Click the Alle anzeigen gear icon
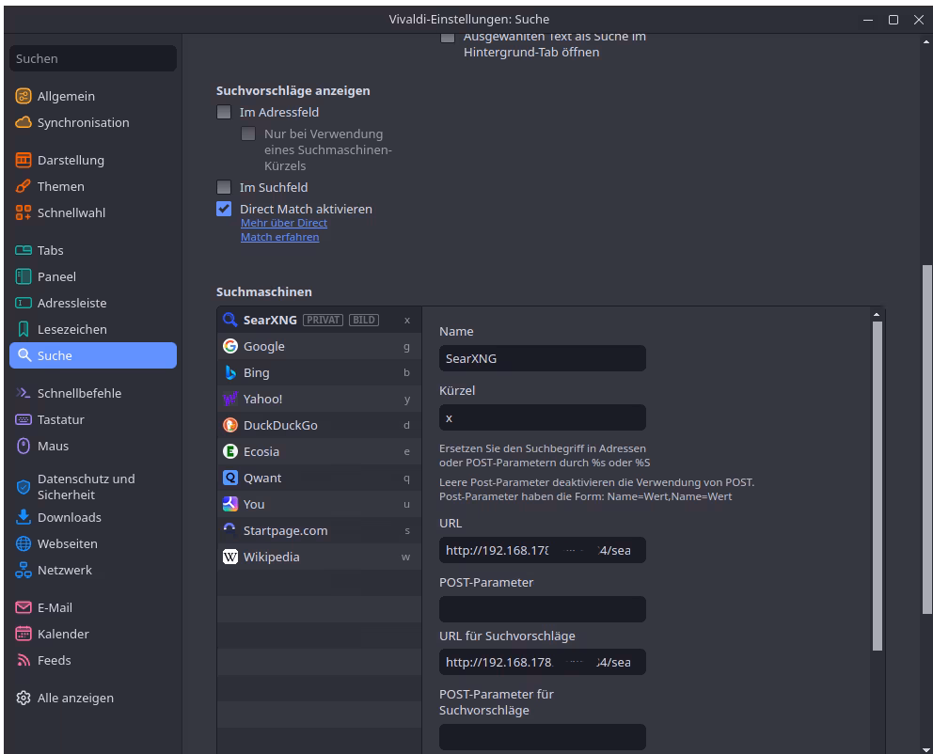 [24, 699]
